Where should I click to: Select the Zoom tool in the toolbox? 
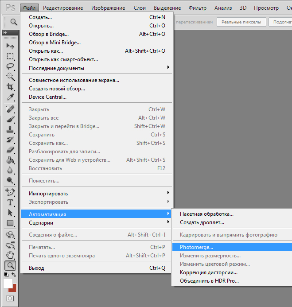10,265
